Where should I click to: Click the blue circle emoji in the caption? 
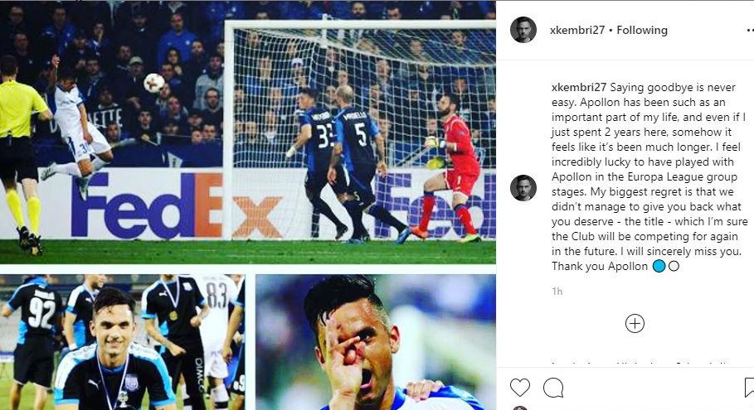[659, 266]
